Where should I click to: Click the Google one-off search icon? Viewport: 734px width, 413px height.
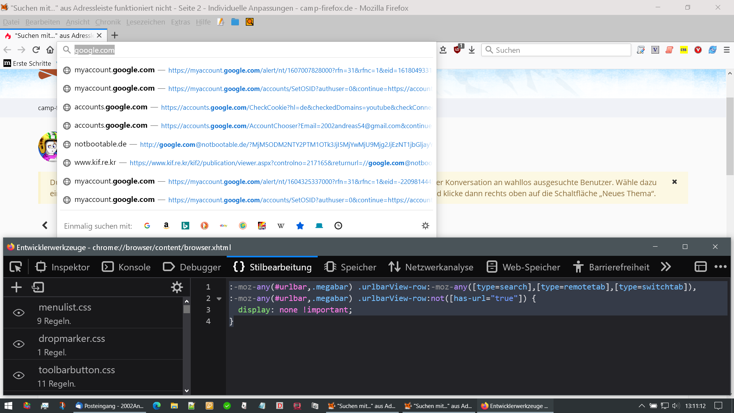(x=147, y=226)
